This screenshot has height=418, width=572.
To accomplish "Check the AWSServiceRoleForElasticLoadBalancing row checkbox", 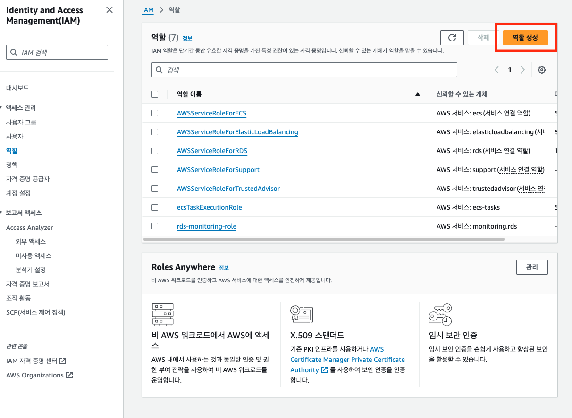I will [155, 132].
